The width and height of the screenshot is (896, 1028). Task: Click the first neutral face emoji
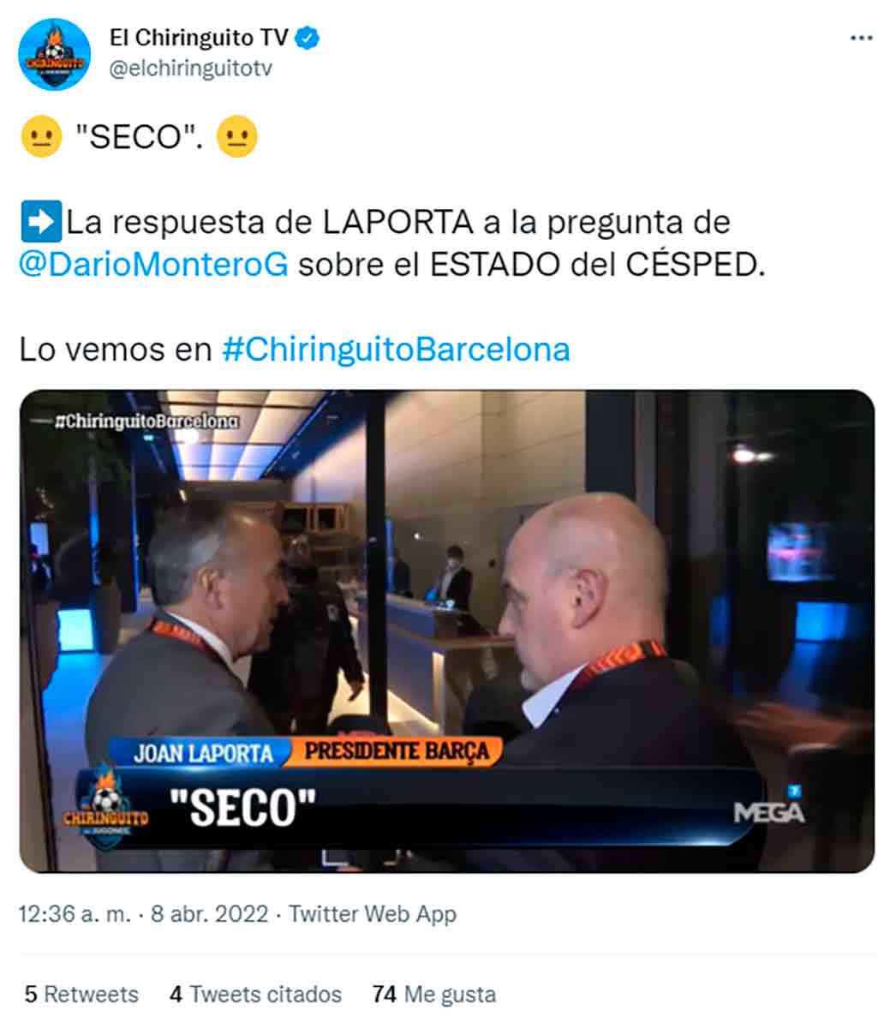[x=41, y=137]
